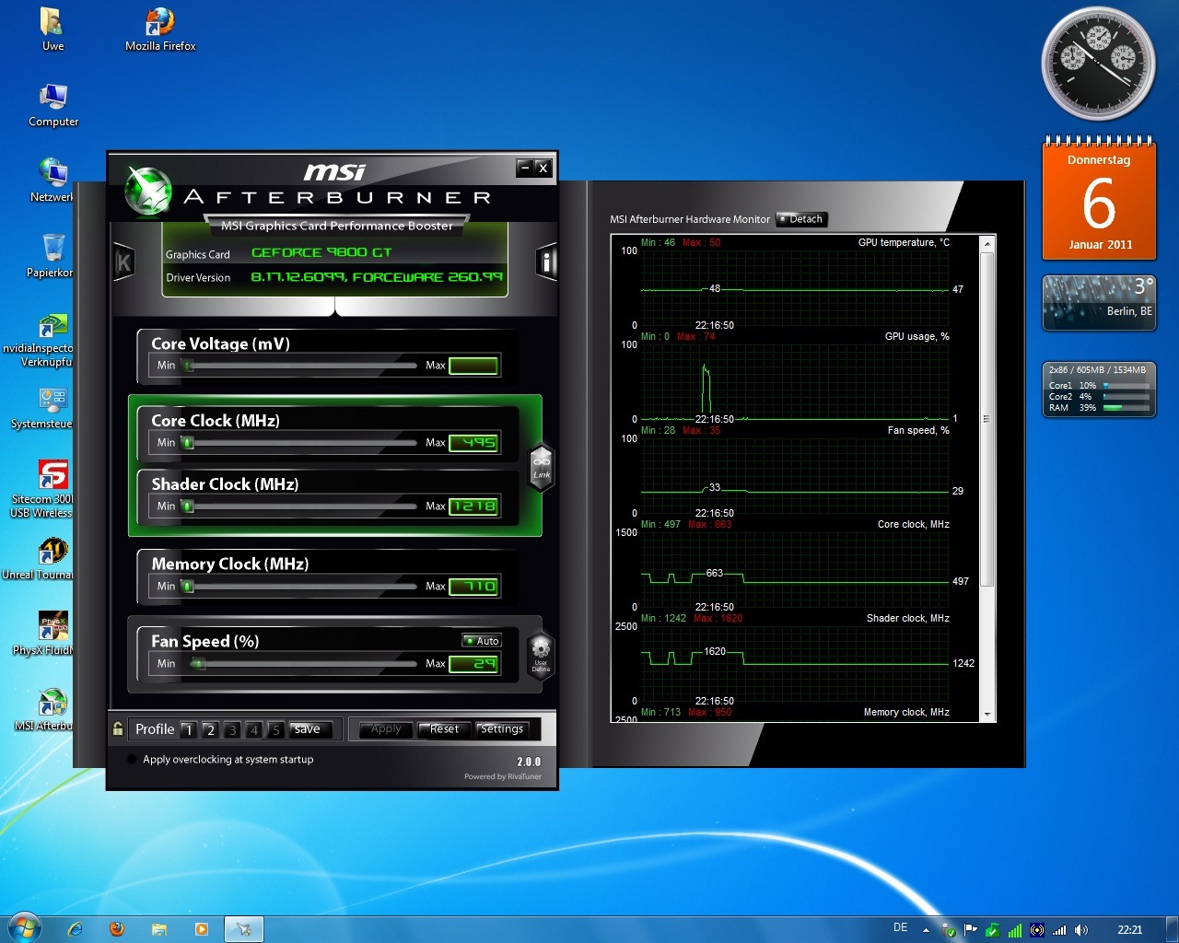Viewport: 1179px width, 943px height.
Task: Select profile slot 3
Action: click(x=232, y=729)
